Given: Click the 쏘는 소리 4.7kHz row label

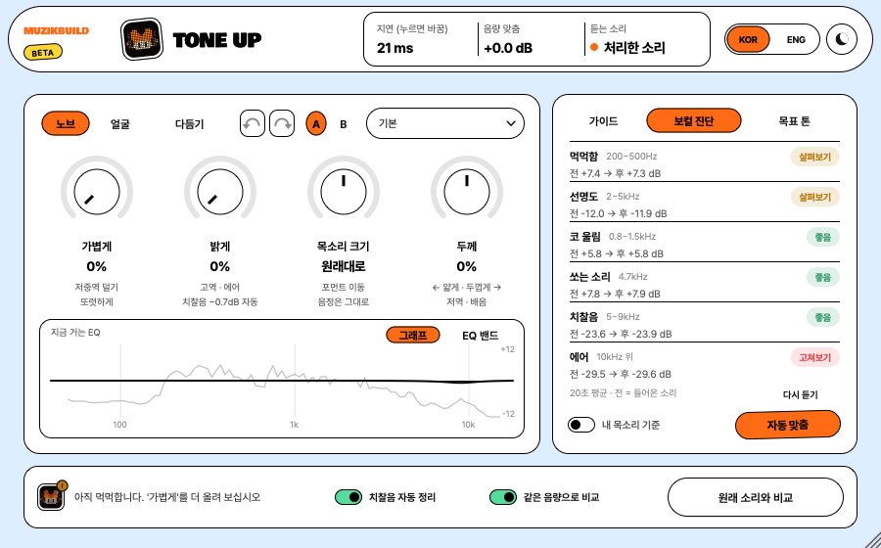Looking at the screenshot, I should [609, 277].
